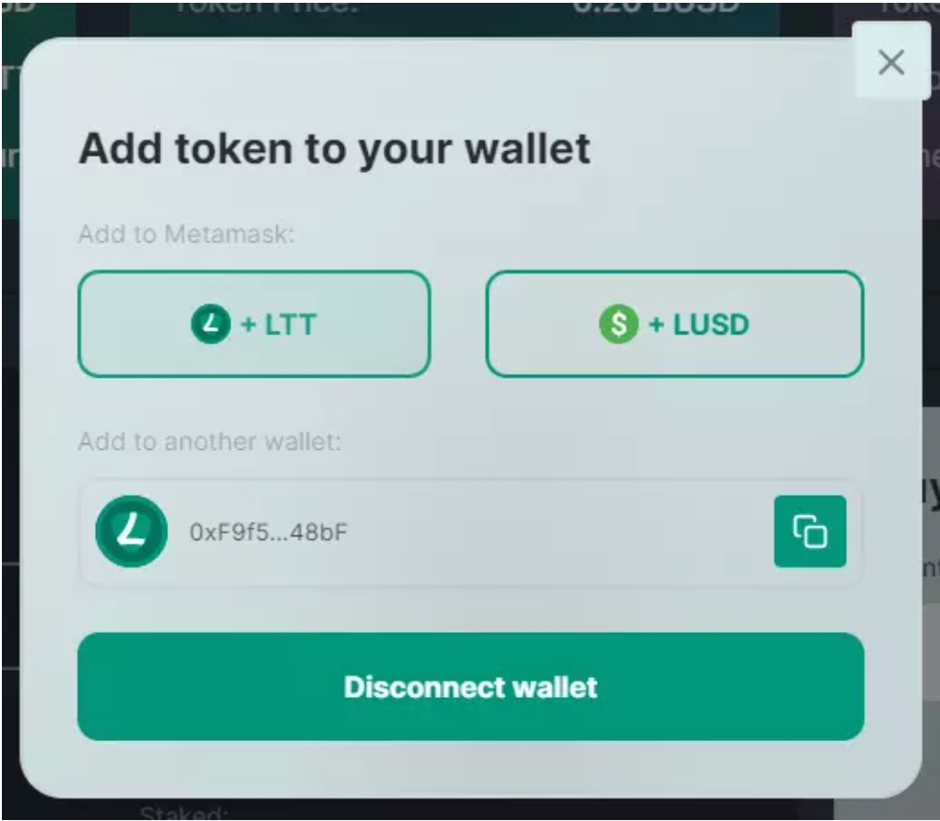Click the large LTT logo beside the address
The width and height of the screenshot is (940, 821).
coord(132,531)
